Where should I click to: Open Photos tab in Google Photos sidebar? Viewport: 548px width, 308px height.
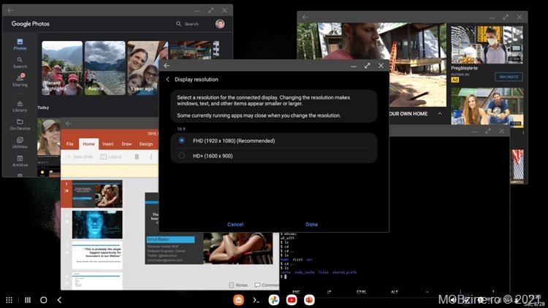point(20,45)
